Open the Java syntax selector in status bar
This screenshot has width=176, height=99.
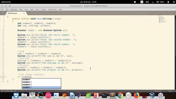point(170,91)
